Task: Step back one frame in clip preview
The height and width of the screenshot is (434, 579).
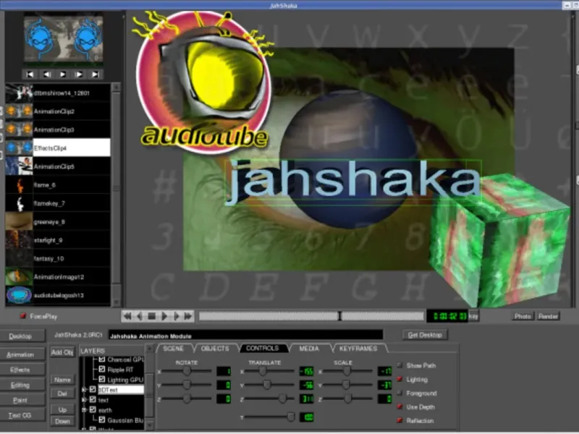Action: pyautogui.click(x=46, y=75)
